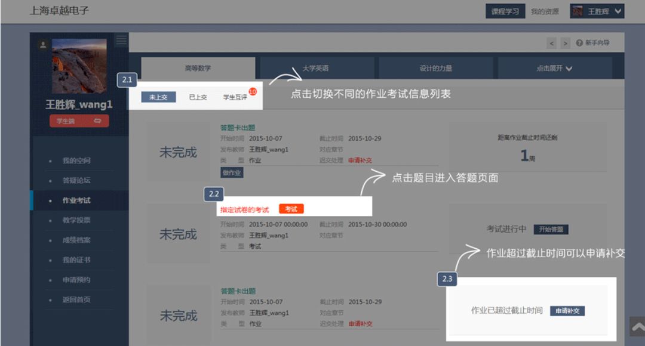Click the scroll-to-top arrow icon
Image resolution: width=645 pixels, height=346 pixels.
tap(637, 327)
